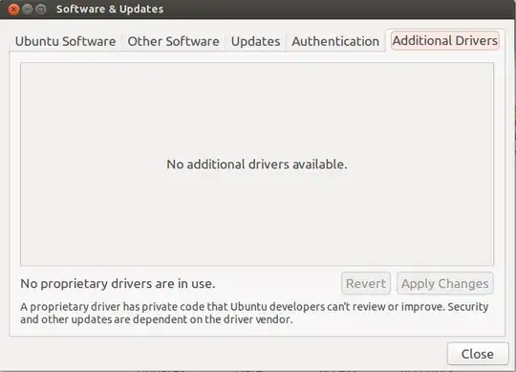Click the 'No additional drivers available.' message

pos(257,164)
